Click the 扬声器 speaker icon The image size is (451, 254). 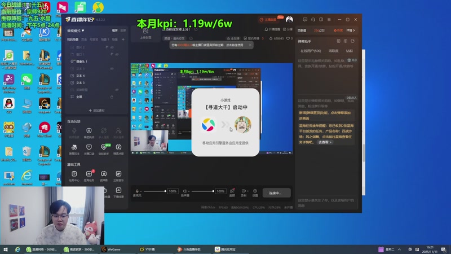click(x=185, y=191)
